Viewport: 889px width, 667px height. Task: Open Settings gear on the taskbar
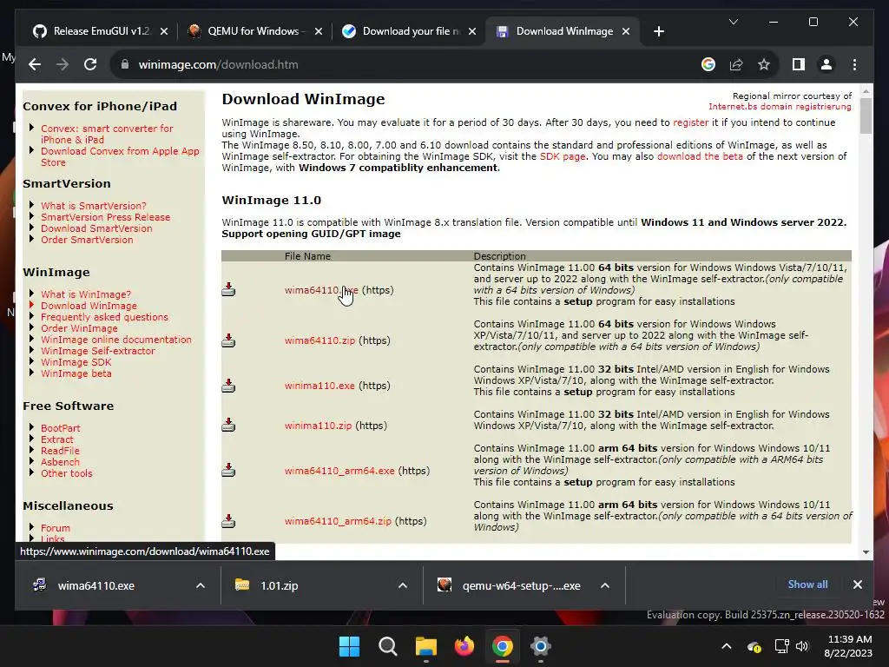click(541, 646)
